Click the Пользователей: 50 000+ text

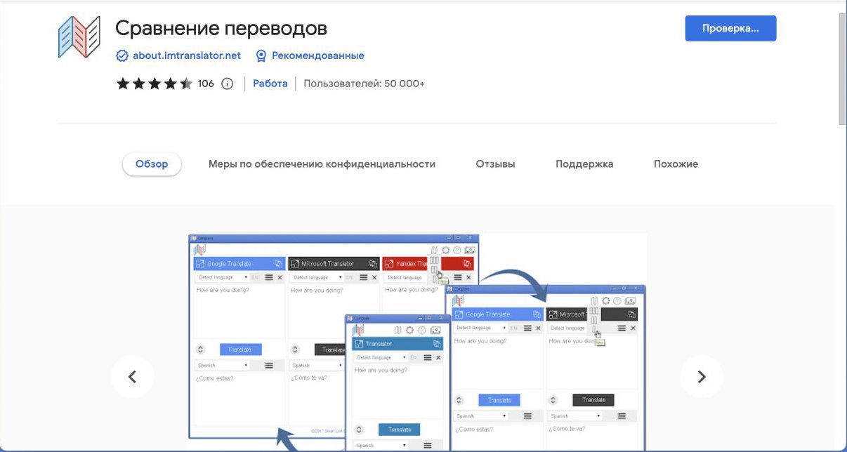coord(365,84)
